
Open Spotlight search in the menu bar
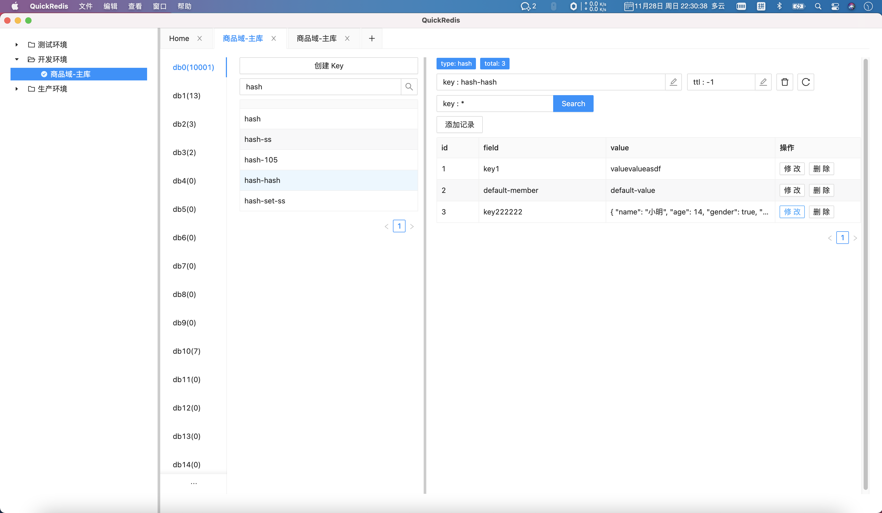tap(818, 6)
